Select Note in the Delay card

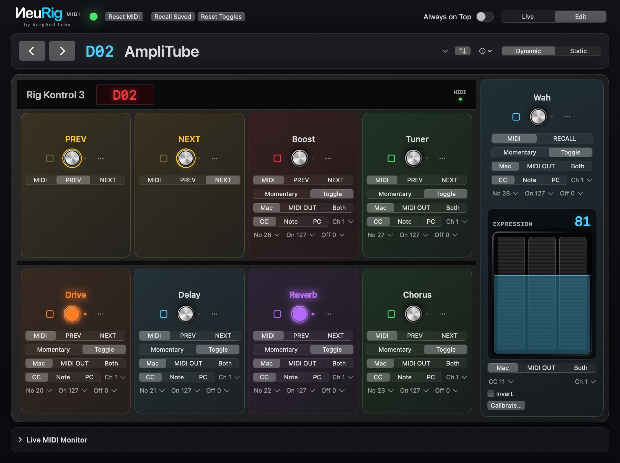[177, 377]
